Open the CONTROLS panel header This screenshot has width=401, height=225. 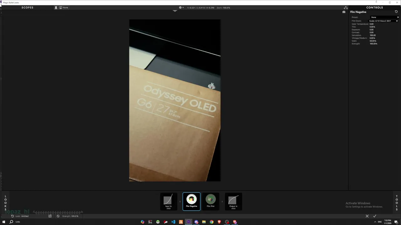375,7
